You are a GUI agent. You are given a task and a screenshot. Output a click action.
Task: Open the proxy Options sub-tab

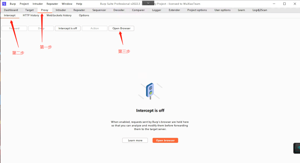pos(84,15)
